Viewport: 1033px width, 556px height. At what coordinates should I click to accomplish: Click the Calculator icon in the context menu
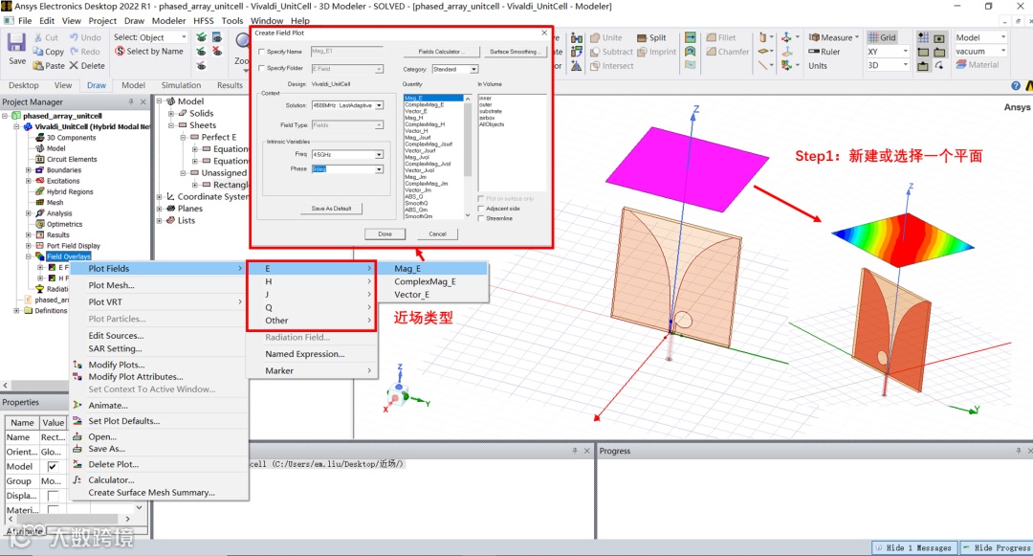77,479
